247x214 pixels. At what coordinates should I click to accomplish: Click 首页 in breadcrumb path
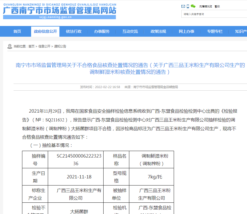pos(31,46)
